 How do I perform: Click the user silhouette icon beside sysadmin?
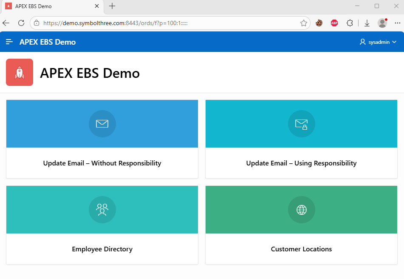pyautogui.click(x=362, y=42)
